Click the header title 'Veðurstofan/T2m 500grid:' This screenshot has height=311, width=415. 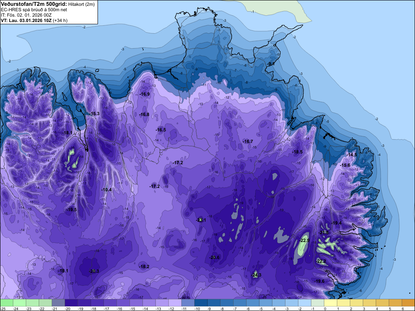coord(34,4)
